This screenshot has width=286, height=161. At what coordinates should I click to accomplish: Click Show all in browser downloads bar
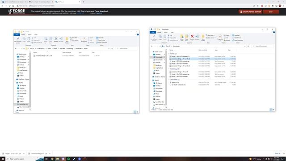point(278,153)
